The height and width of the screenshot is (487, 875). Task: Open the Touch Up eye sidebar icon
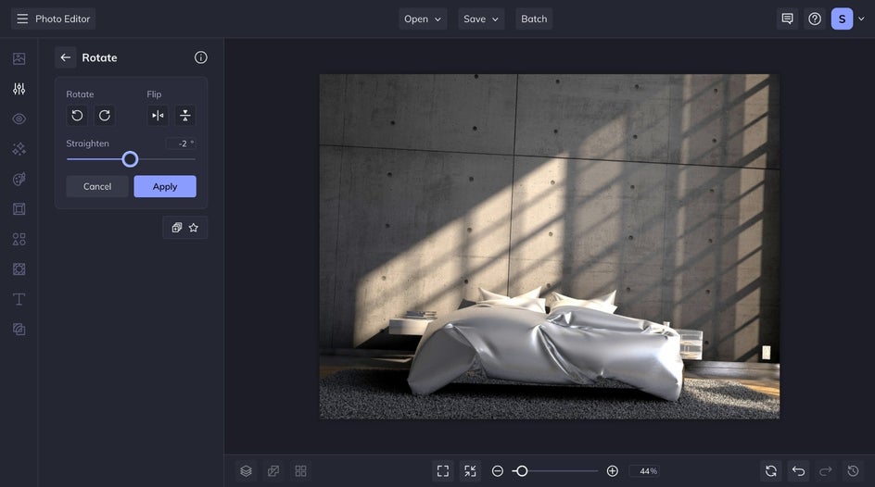19,119
